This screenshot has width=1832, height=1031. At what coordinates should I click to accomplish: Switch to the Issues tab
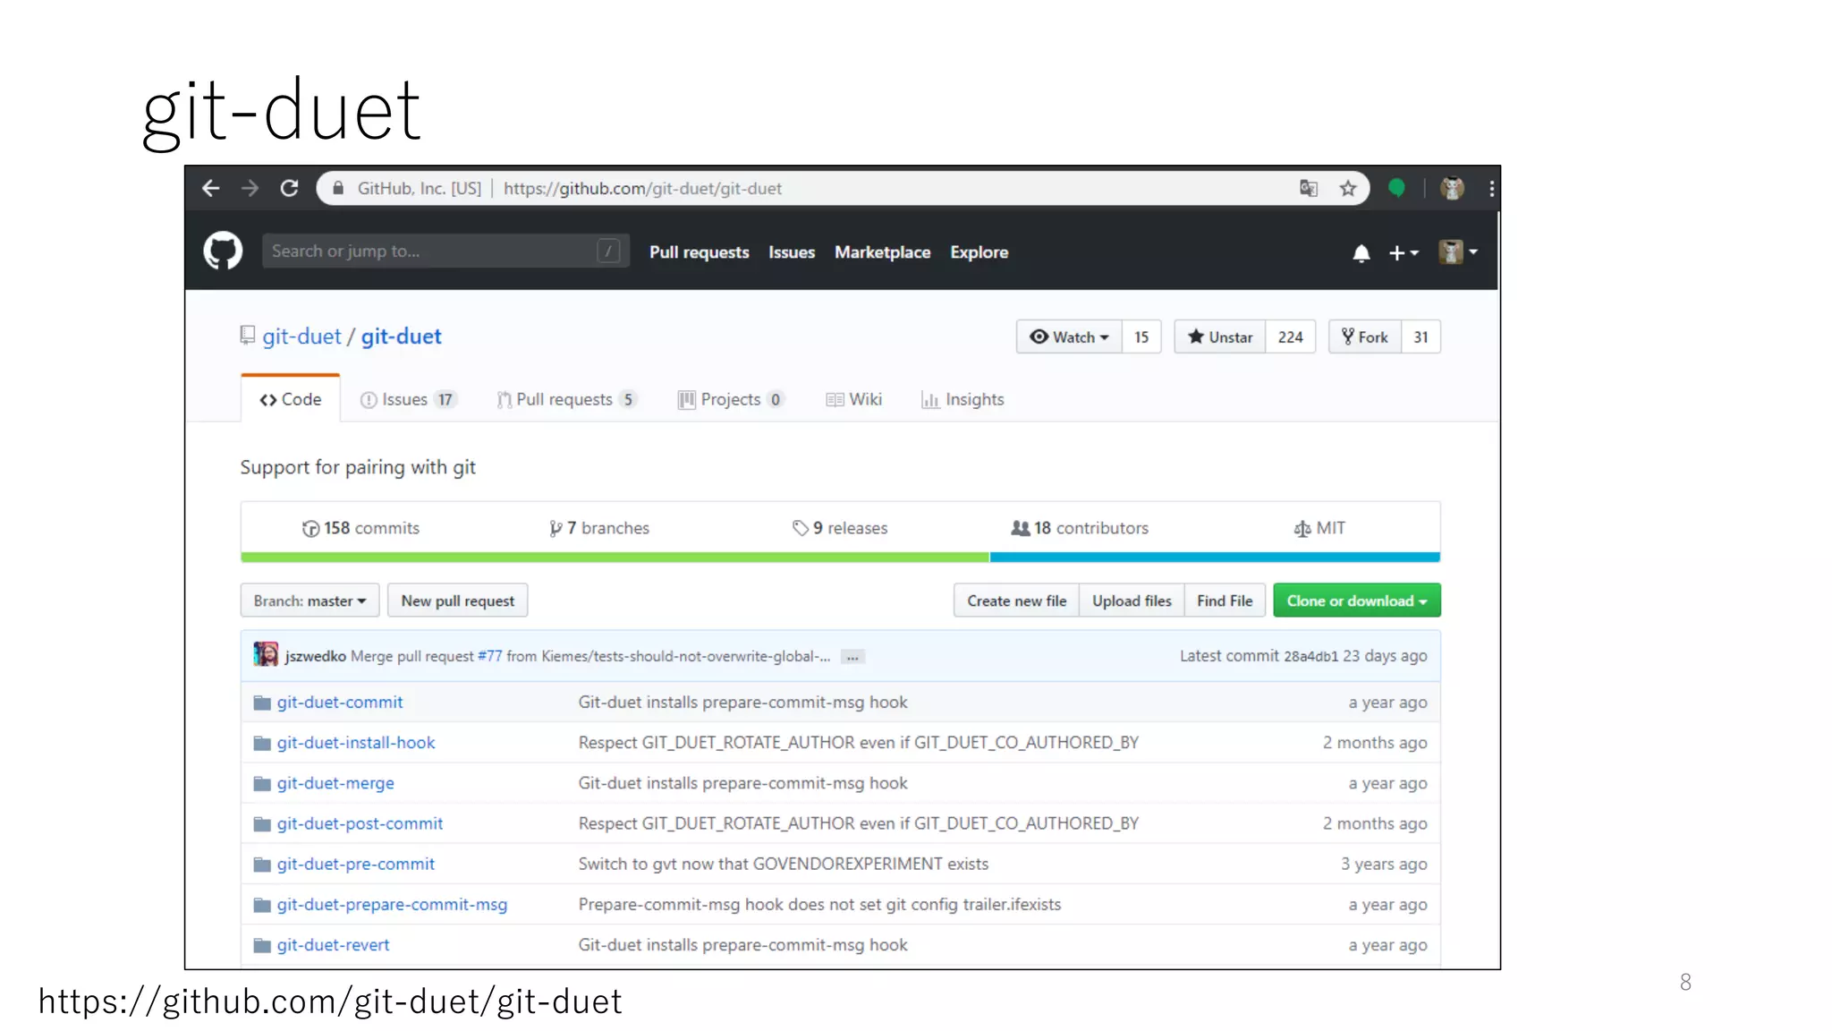(408, 399)
